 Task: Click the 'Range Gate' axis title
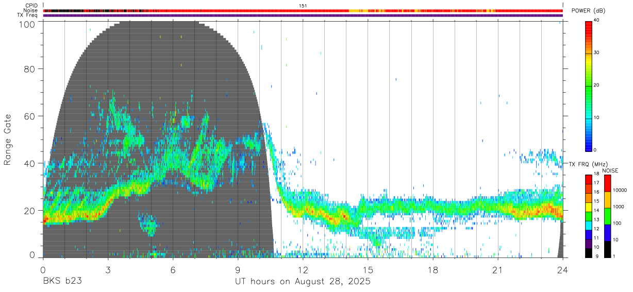(x=8, y=140)
